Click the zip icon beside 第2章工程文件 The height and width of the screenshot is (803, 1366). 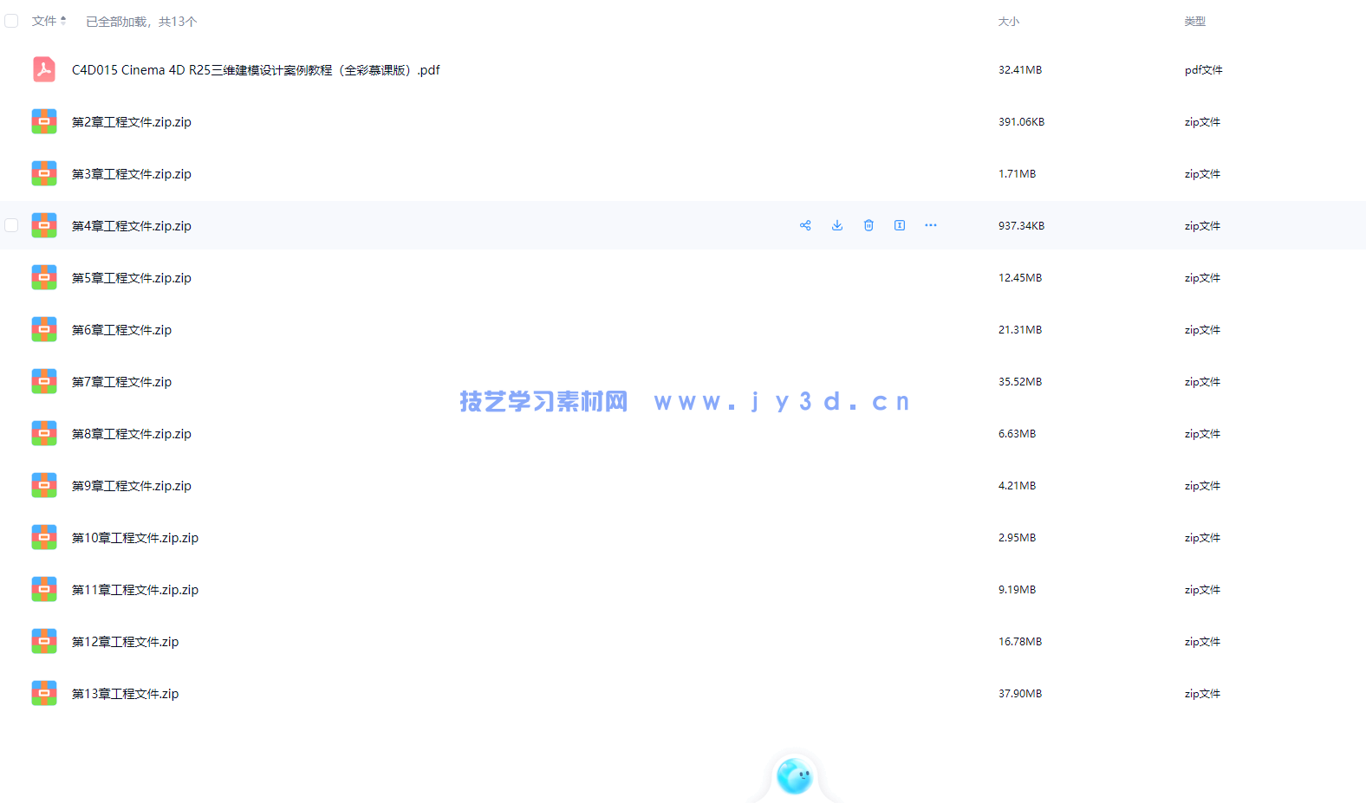tap(44, 121)
